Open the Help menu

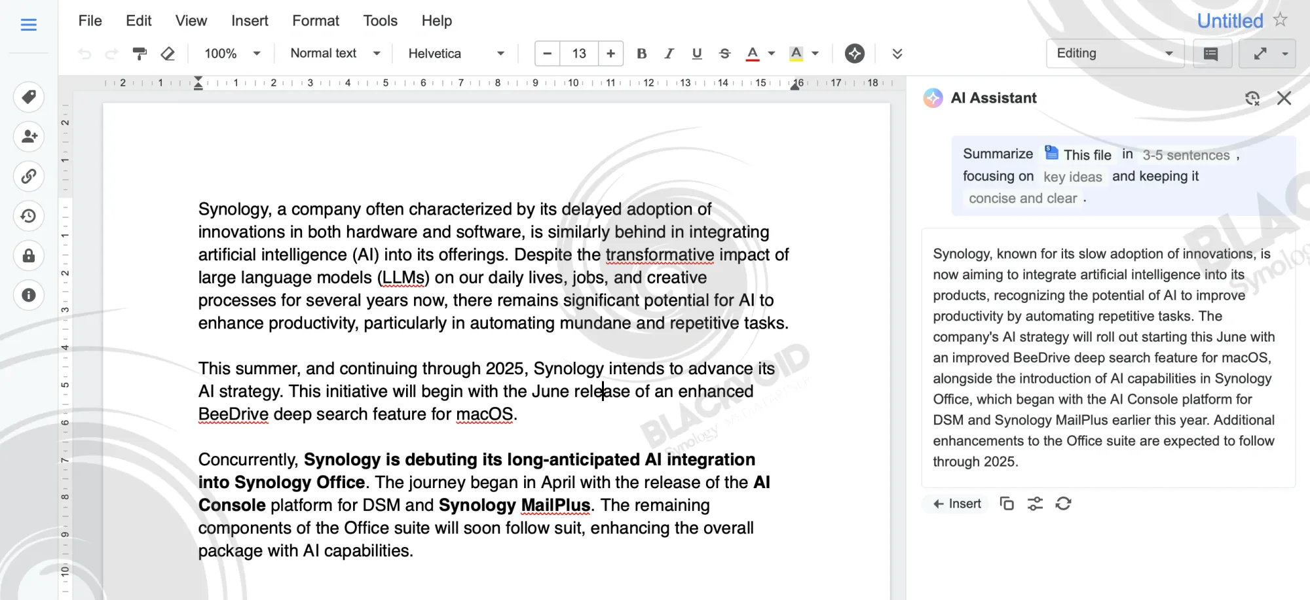[437, 21]
